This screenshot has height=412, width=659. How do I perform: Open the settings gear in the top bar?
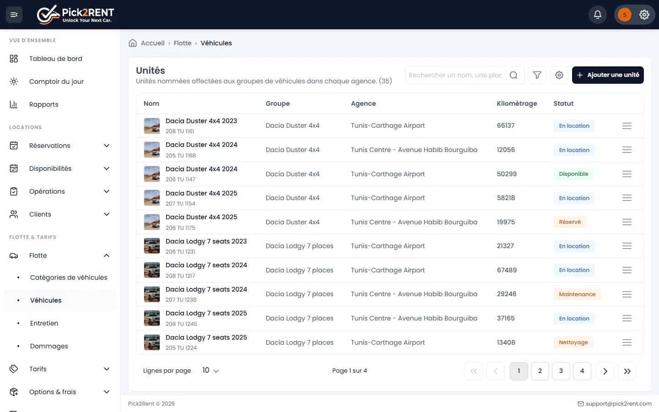(644, 15)
